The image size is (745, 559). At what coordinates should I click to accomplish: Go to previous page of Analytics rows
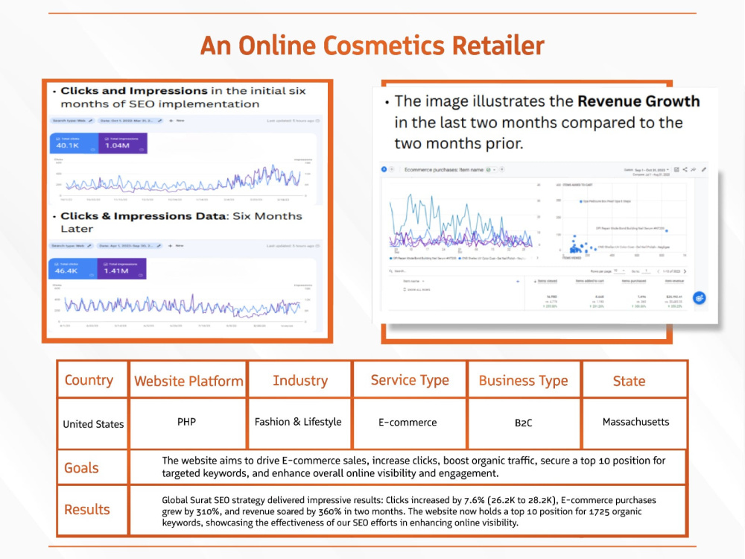pos(658,271)
